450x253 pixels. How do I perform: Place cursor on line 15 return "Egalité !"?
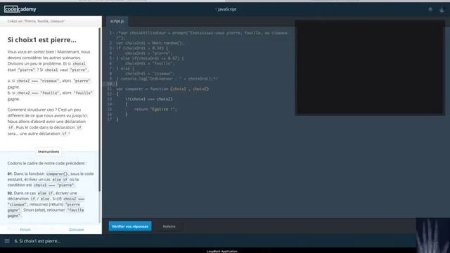click(155, 110)
